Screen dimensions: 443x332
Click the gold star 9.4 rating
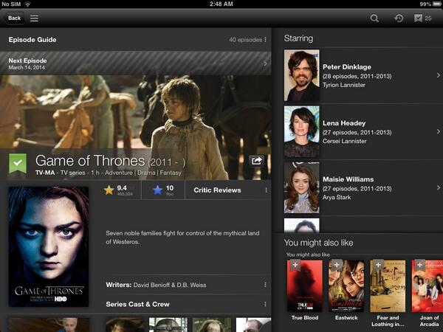tap(118, 190)
